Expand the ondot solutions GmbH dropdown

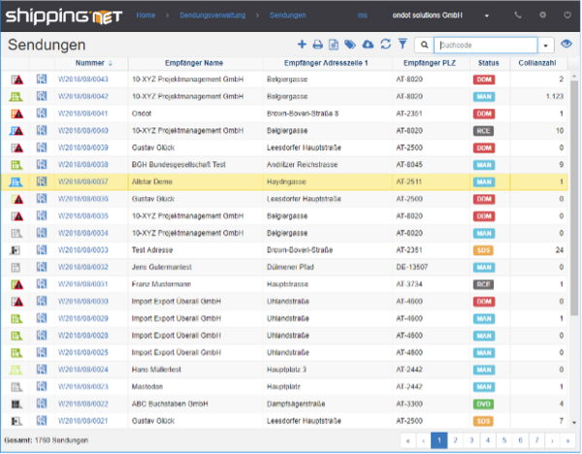[486, 16]
